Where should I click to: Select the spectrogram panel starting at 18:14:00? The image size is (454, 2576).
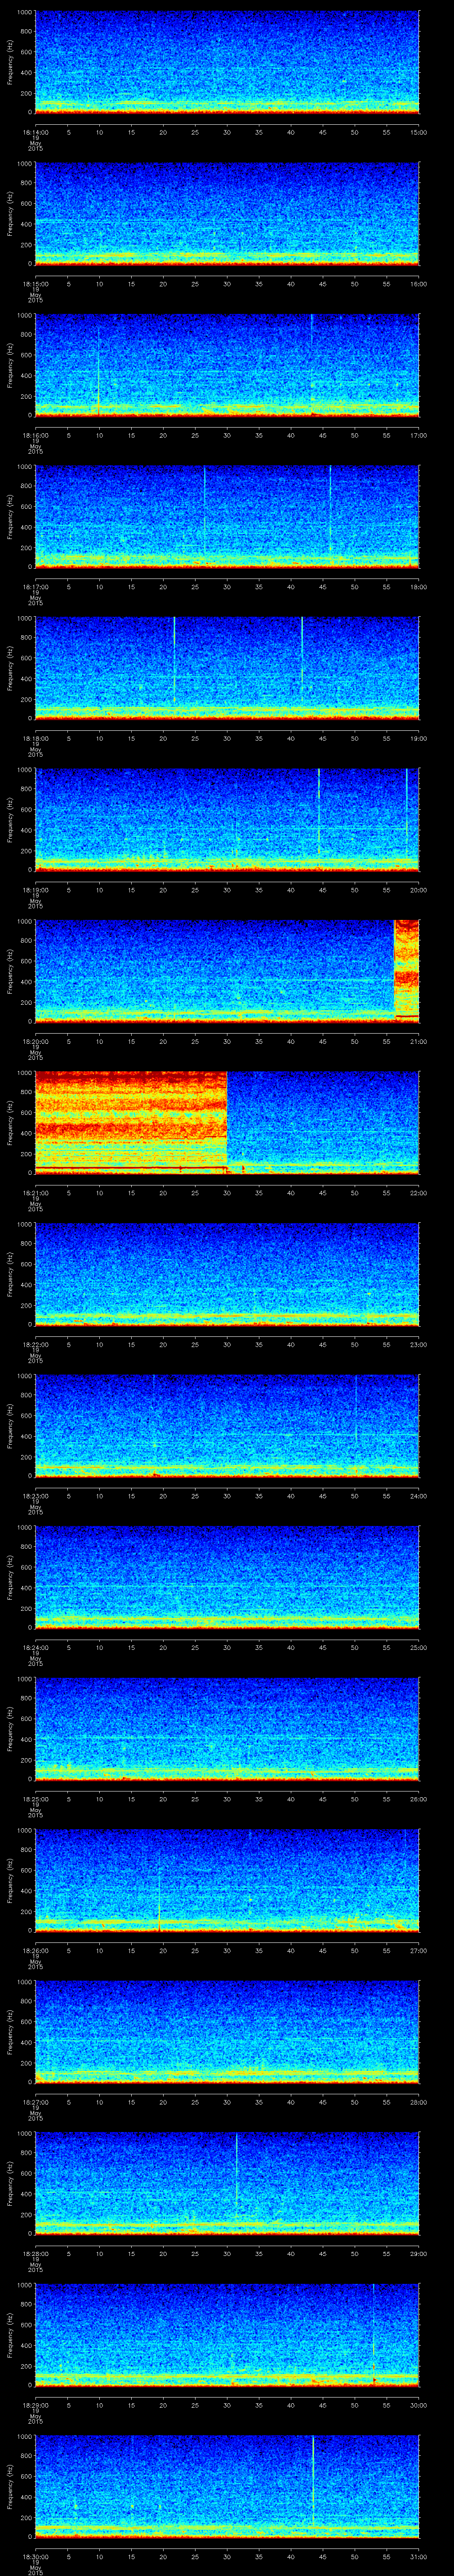point(227,62)
